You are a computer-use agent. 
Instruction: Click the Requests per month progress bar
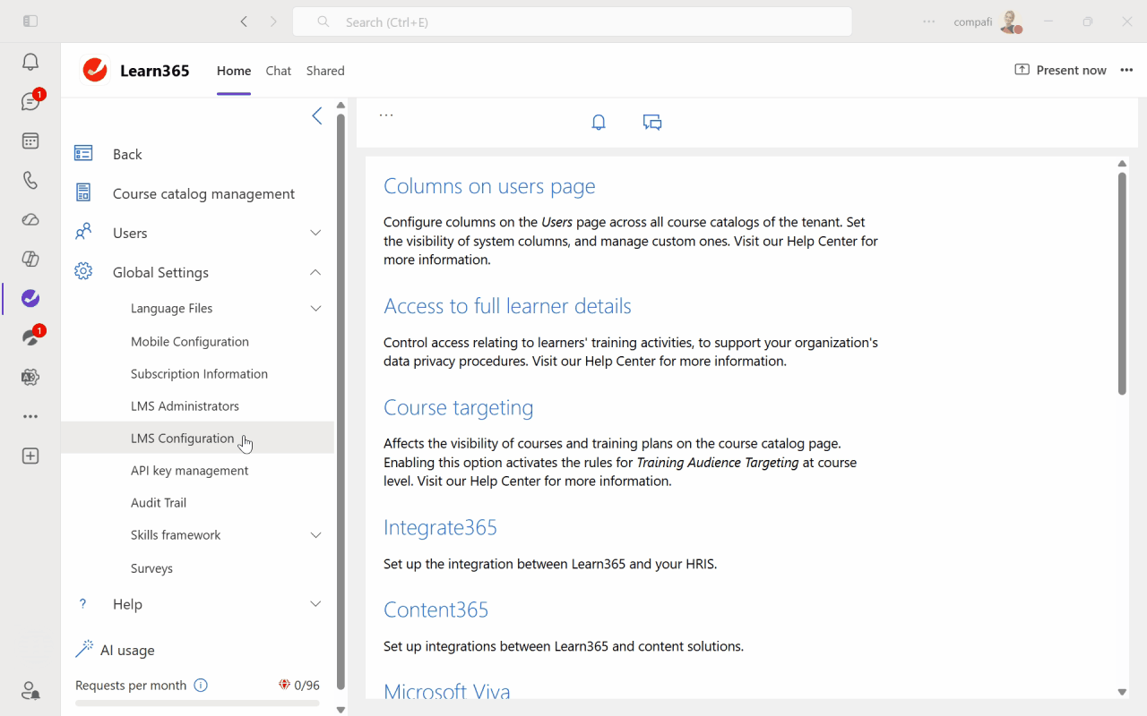197,703
